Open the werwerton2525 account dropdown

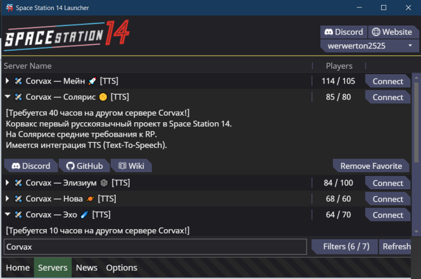point(369,46)
